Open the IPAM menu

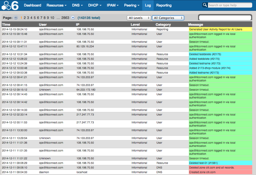(x=113, y=5)
